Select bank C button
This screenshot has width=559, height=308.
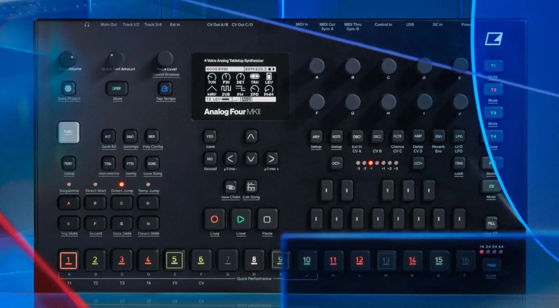[121, 203]
